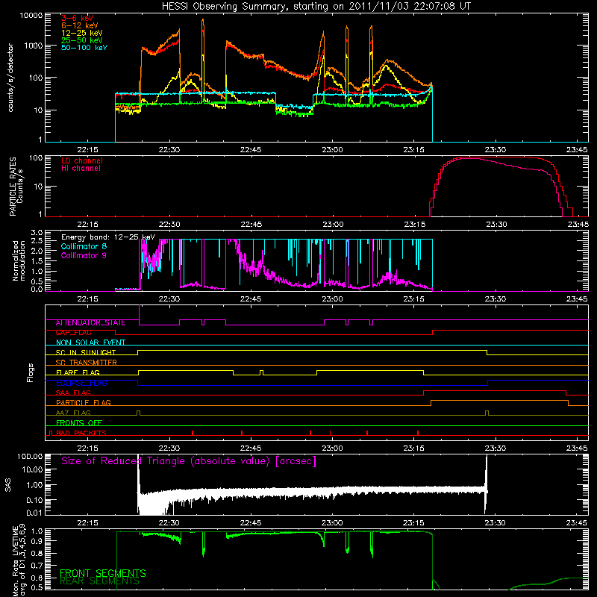Click the Flags panel axis label
The image size is (597, 597).
(31, 372)
